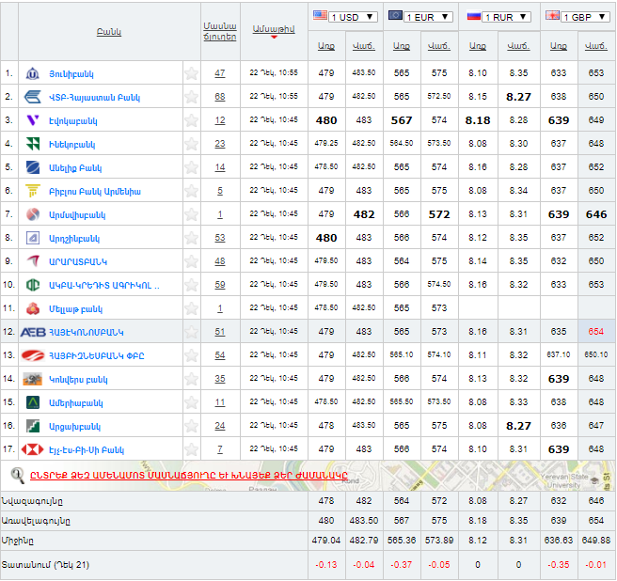This screenshot has height=581, width=617.
Task: Toggle favorite star for Յունիբանկ
Action: [x=191, y=73]
